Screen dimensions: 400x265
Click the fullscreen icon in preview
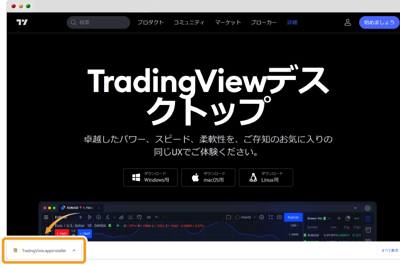coord(271,217)
